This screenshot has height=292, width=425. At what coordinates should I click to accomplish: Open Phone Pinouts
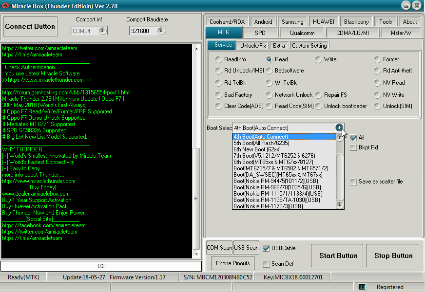point(233,263)
